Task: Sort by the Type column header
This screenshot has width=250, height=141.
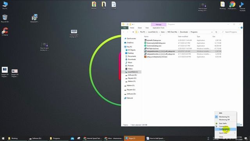Action: [x=198, y=36]
